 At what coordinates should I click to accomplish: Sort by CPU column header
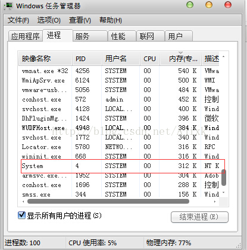150,59
